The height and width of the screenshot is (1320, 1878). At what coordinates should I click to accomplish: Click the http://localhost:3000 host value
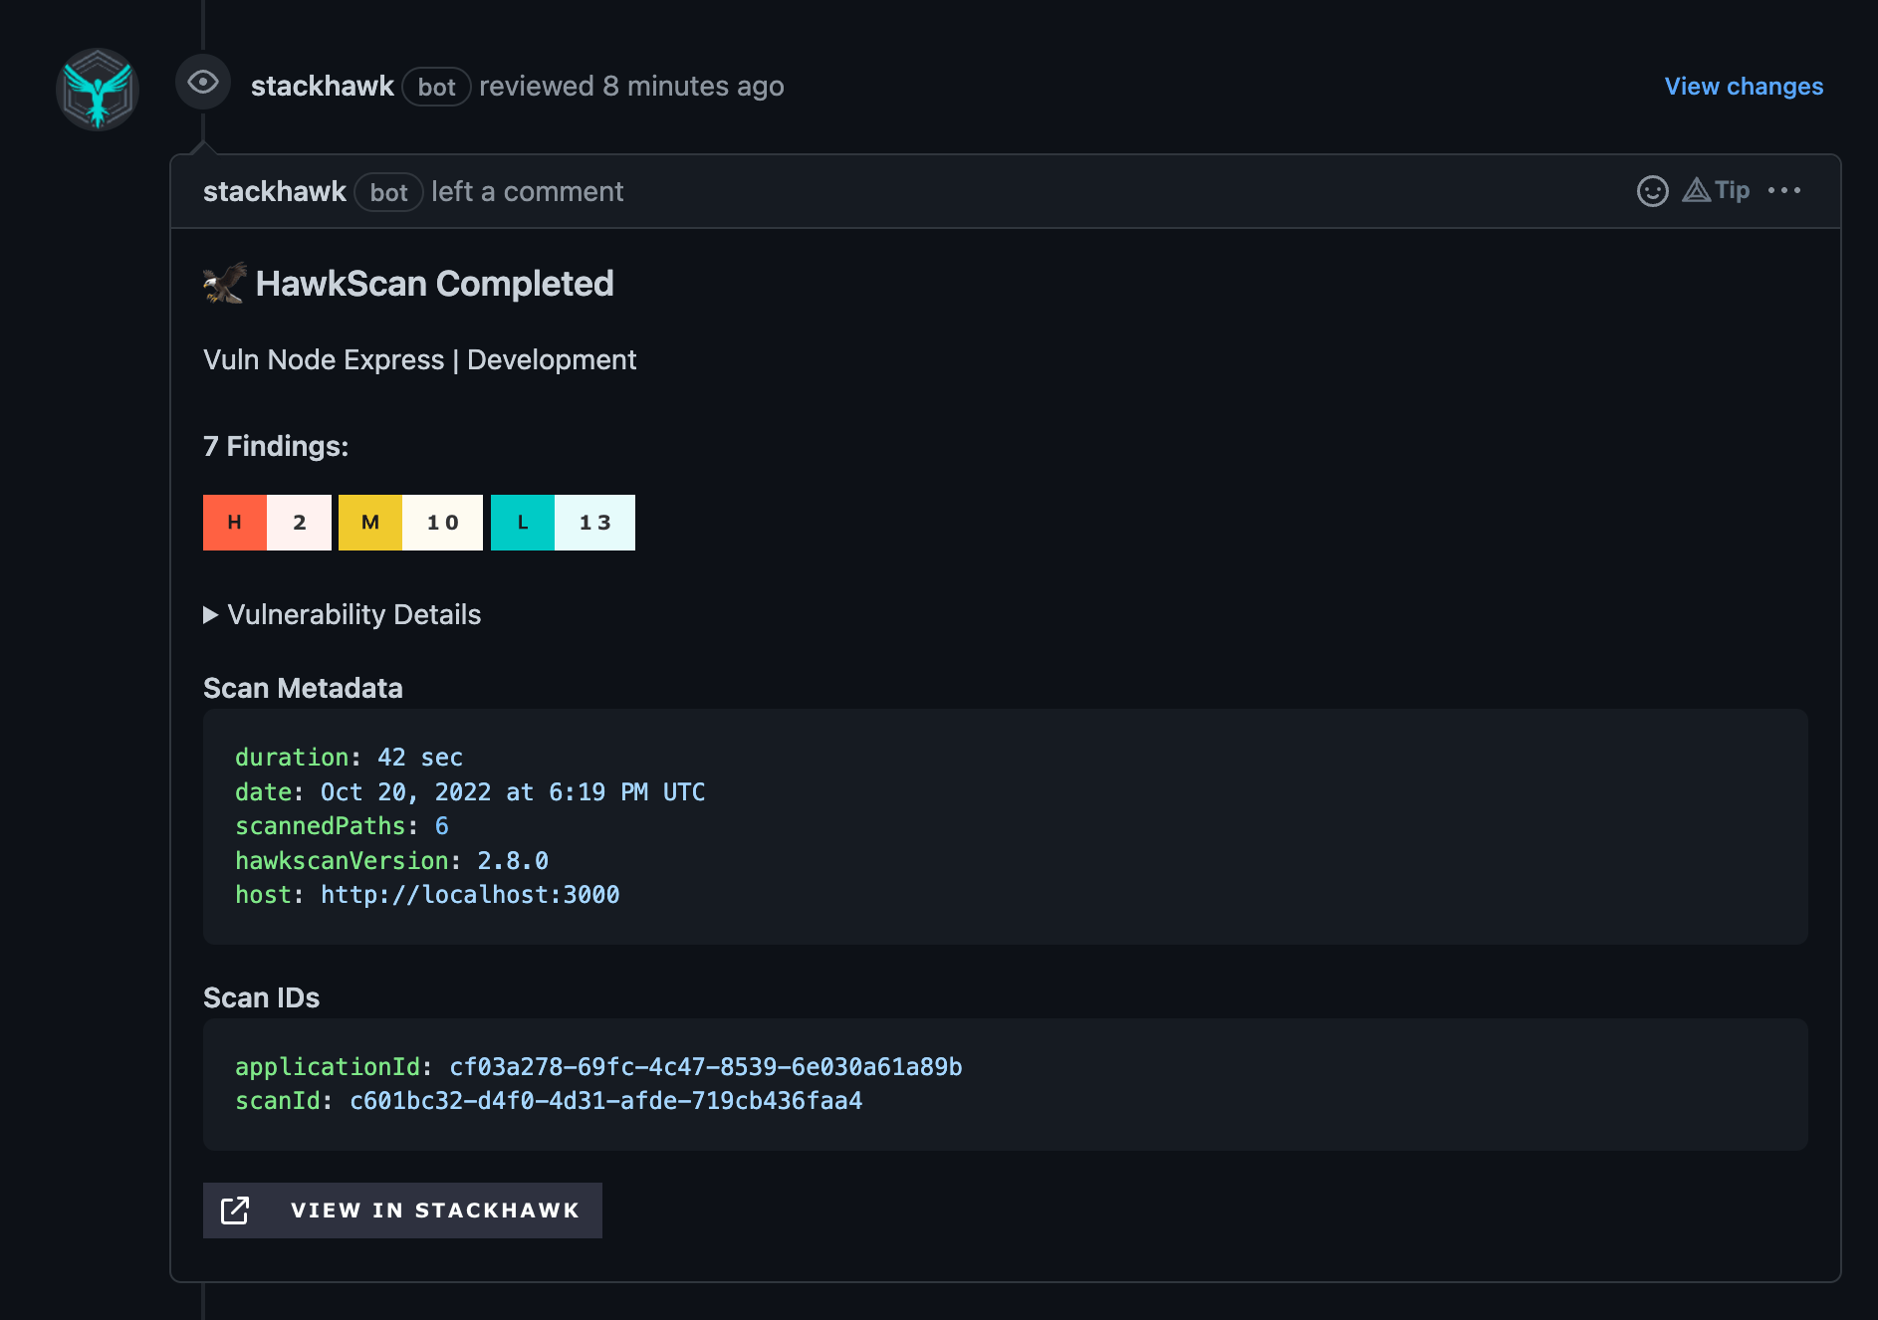click(469, 894)
